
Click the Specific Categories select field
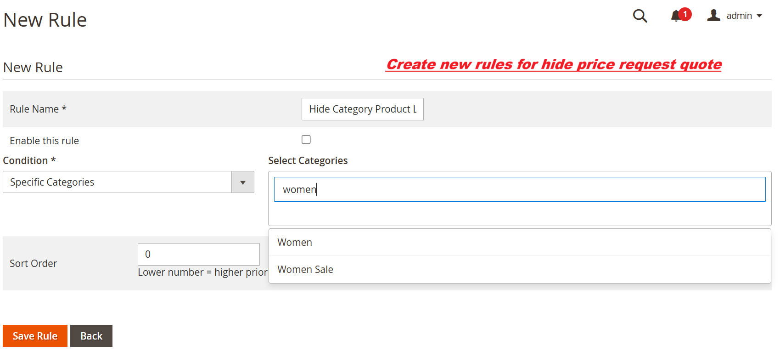coord(117,182)
